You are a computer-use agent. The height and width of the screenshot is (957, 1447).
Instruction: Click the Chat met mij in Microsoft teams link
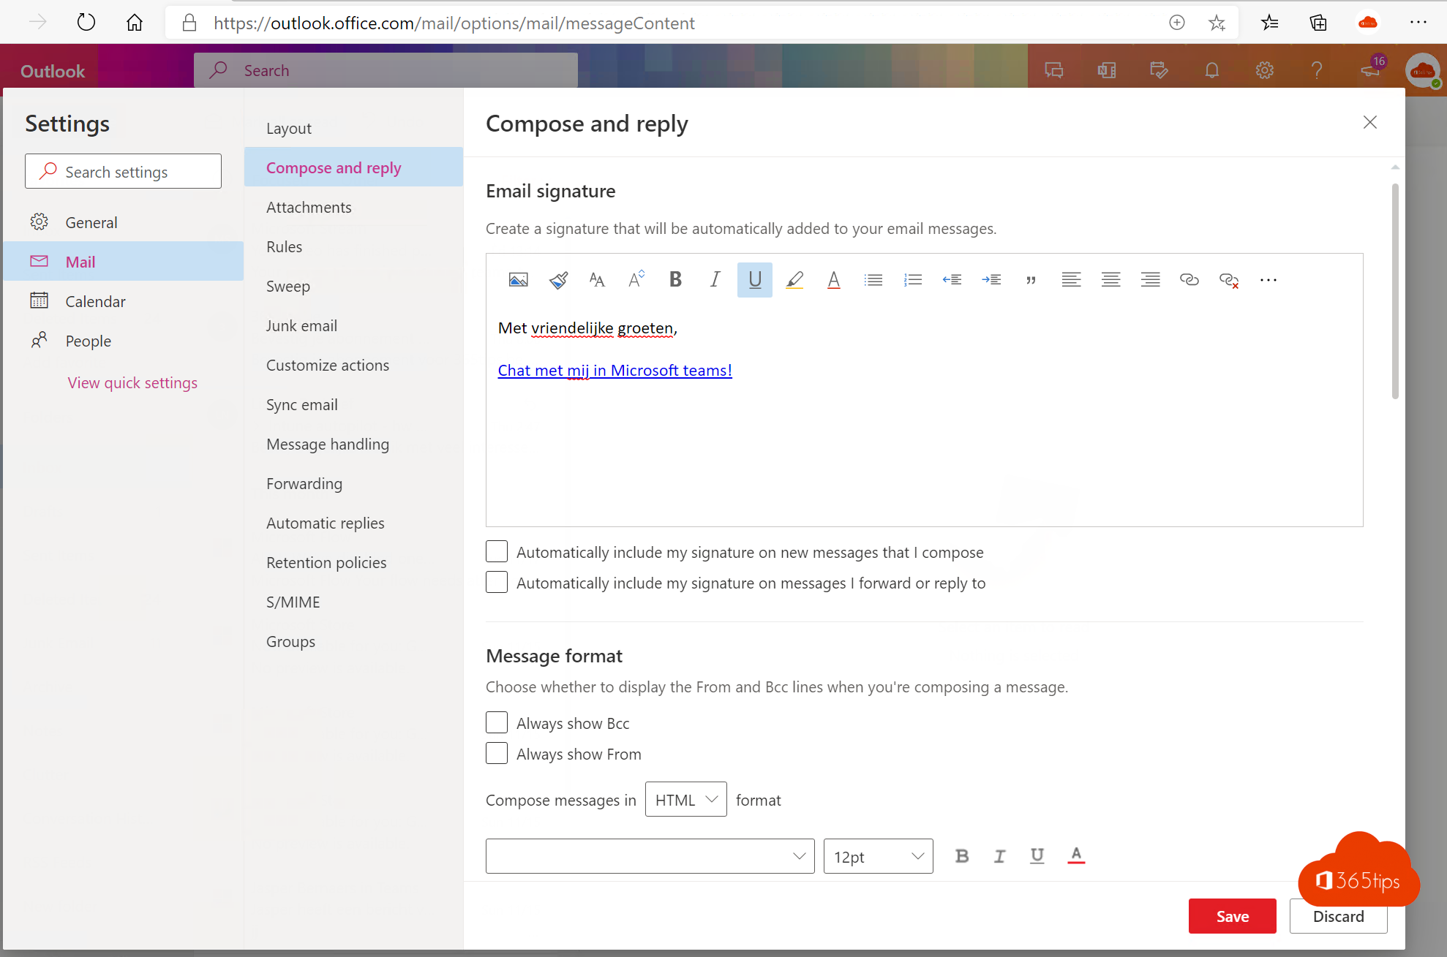[614, 369]
